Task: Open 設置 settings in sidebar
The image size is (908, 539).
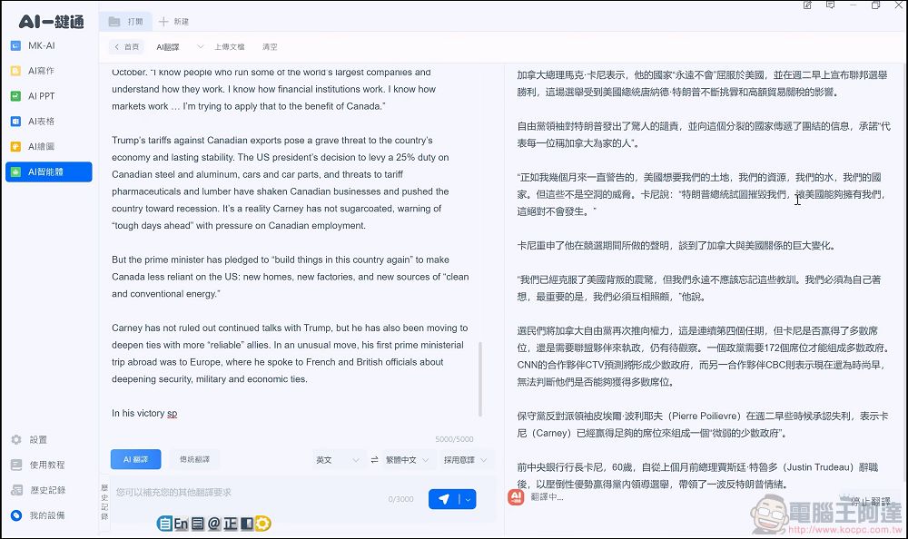Action: coord(38,440)
